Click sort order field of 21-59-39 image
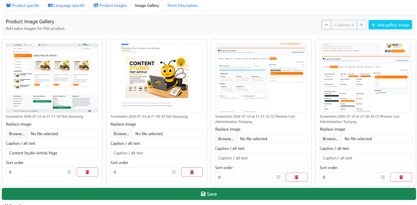 (x=145, y=172)
